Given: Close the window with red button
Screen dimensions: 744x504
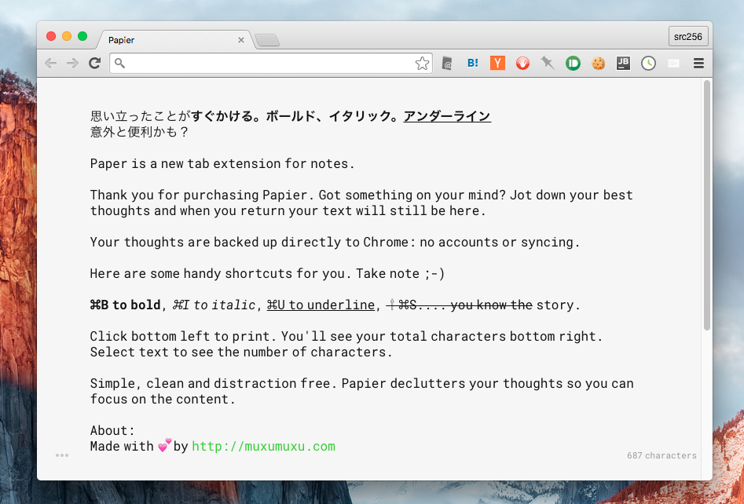Looking at the screenshot, I should click(51, 36).
